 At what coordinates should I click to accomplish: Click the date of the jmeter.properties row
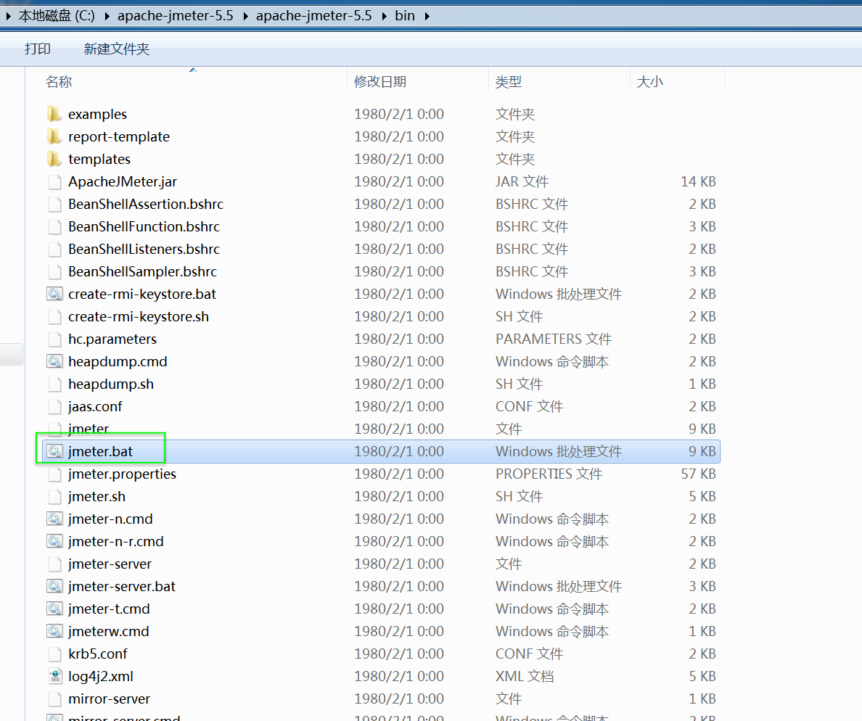point(399,474)
